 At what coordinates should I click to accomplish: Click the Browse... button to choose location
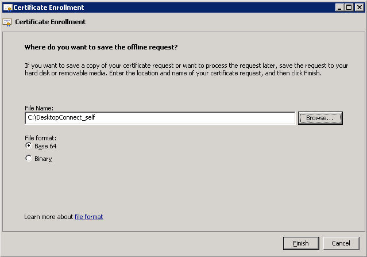click(x=320, y=118)
